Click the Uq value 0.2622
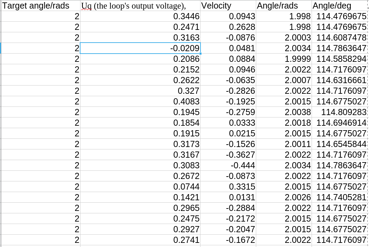 tap(140, 80)
